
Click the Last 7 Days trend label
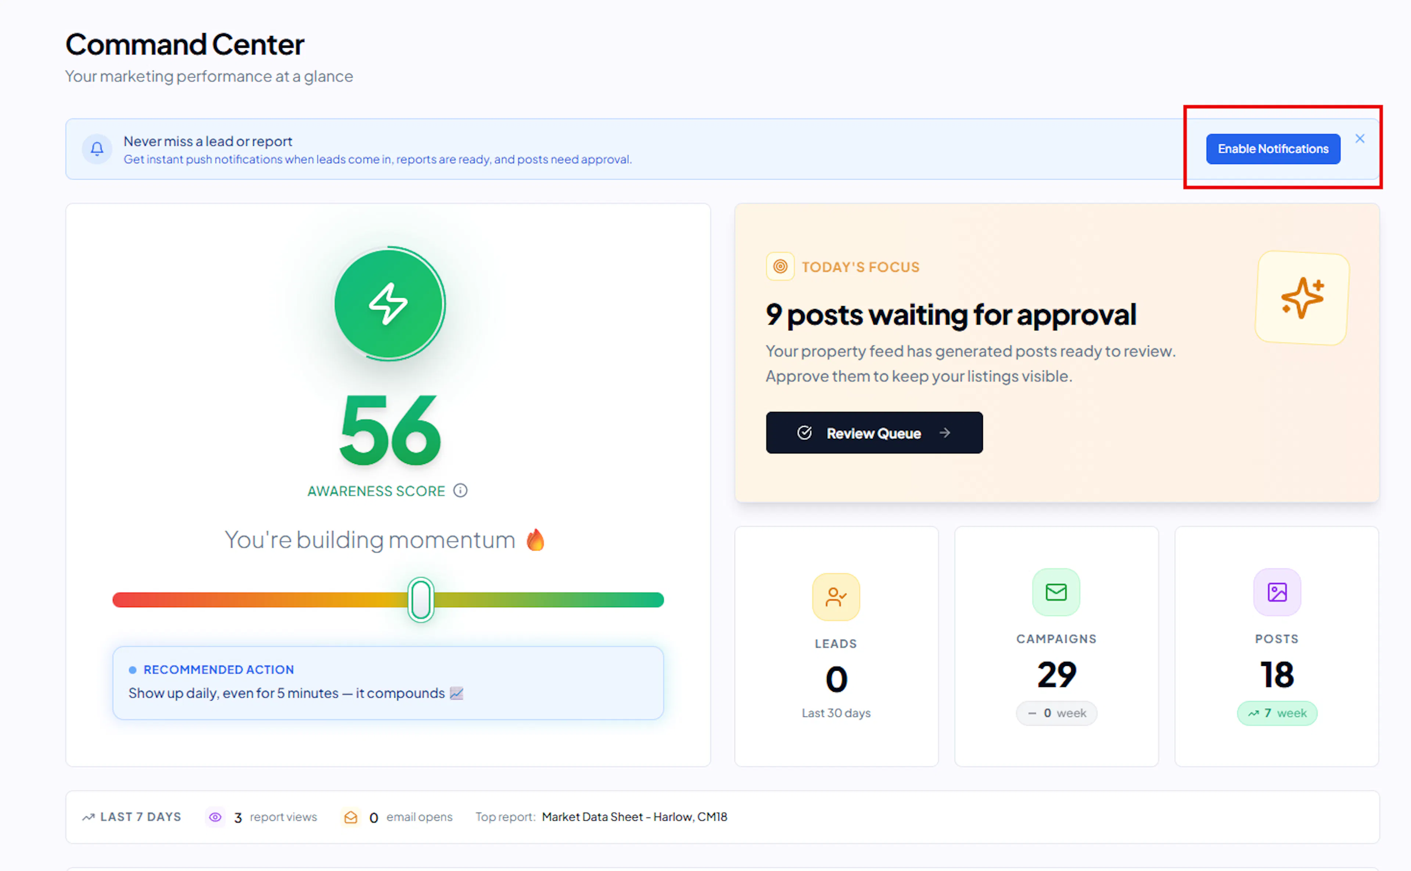pos(132,817)
